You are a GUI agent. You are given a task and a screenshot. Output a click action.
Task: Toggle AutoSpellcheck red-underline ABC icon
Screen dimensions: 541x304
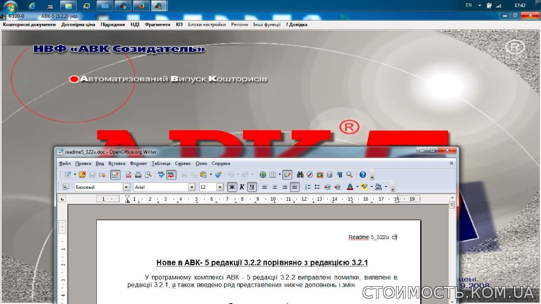click(x=171, y=175)
